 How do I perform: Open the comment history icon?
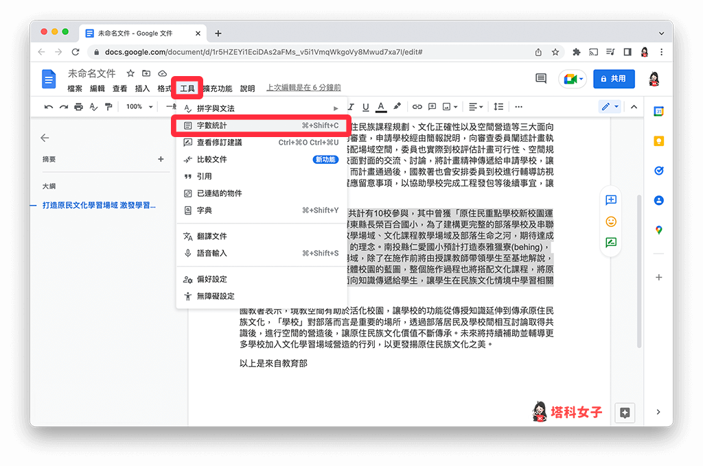(x=540, y=78)
